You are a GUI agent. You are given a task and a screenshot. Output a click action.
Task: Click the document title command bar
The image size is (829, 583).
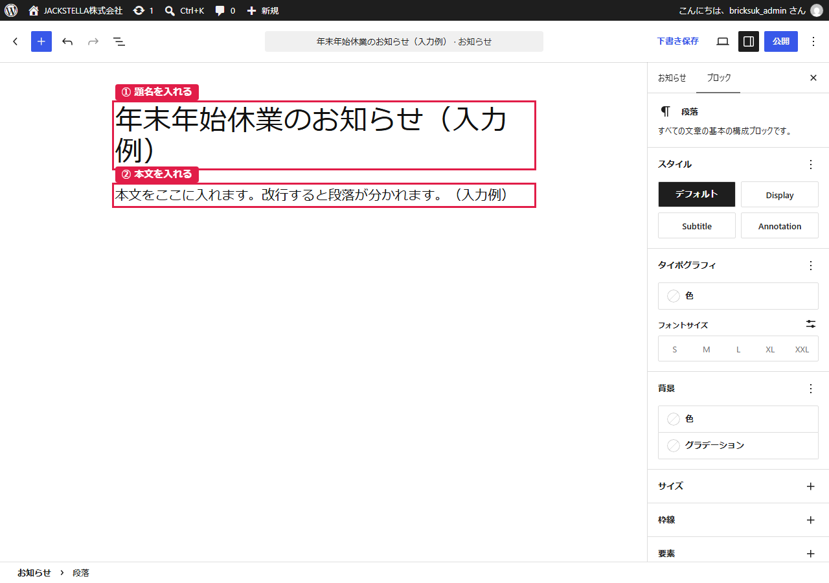[404, 41]
